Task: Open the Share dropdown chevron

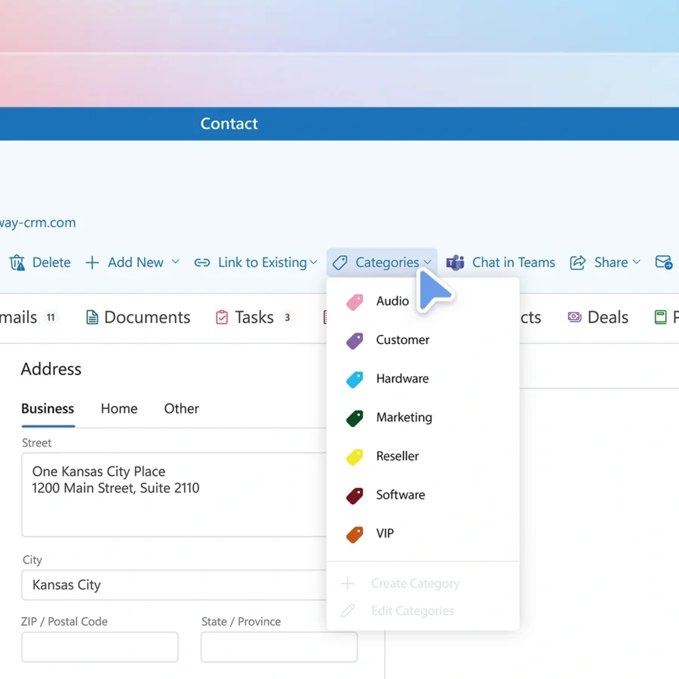Action: click(636, 262)
